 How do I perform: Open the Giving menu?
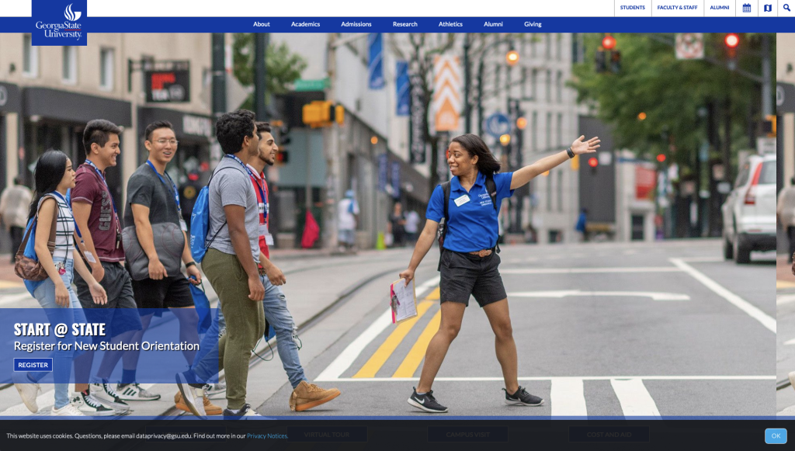533,24
